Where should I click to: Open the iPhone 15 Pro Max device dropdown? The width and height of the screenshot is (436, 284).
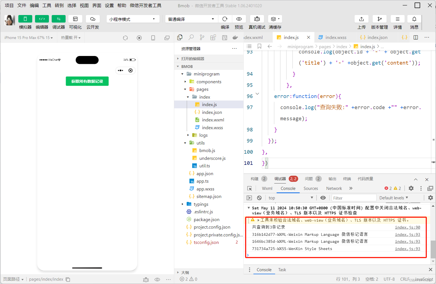pos(29,38)
